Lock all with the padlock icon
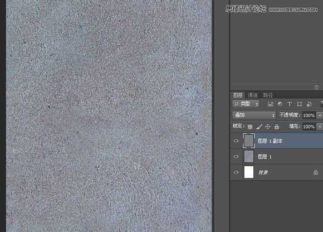Image resolution: width=323 pixels, height=232 pixels. pos(277,127)
